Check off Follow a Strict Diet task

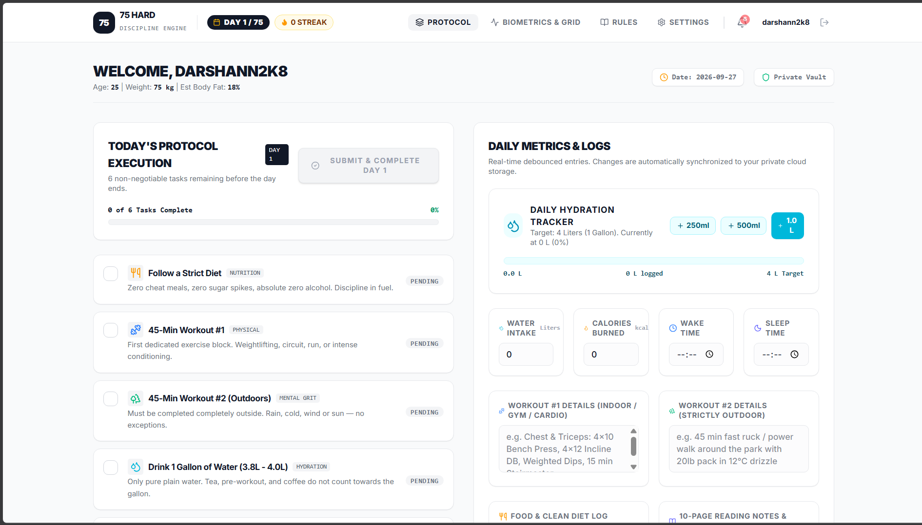pyautogui.click(x=111, y=274)
